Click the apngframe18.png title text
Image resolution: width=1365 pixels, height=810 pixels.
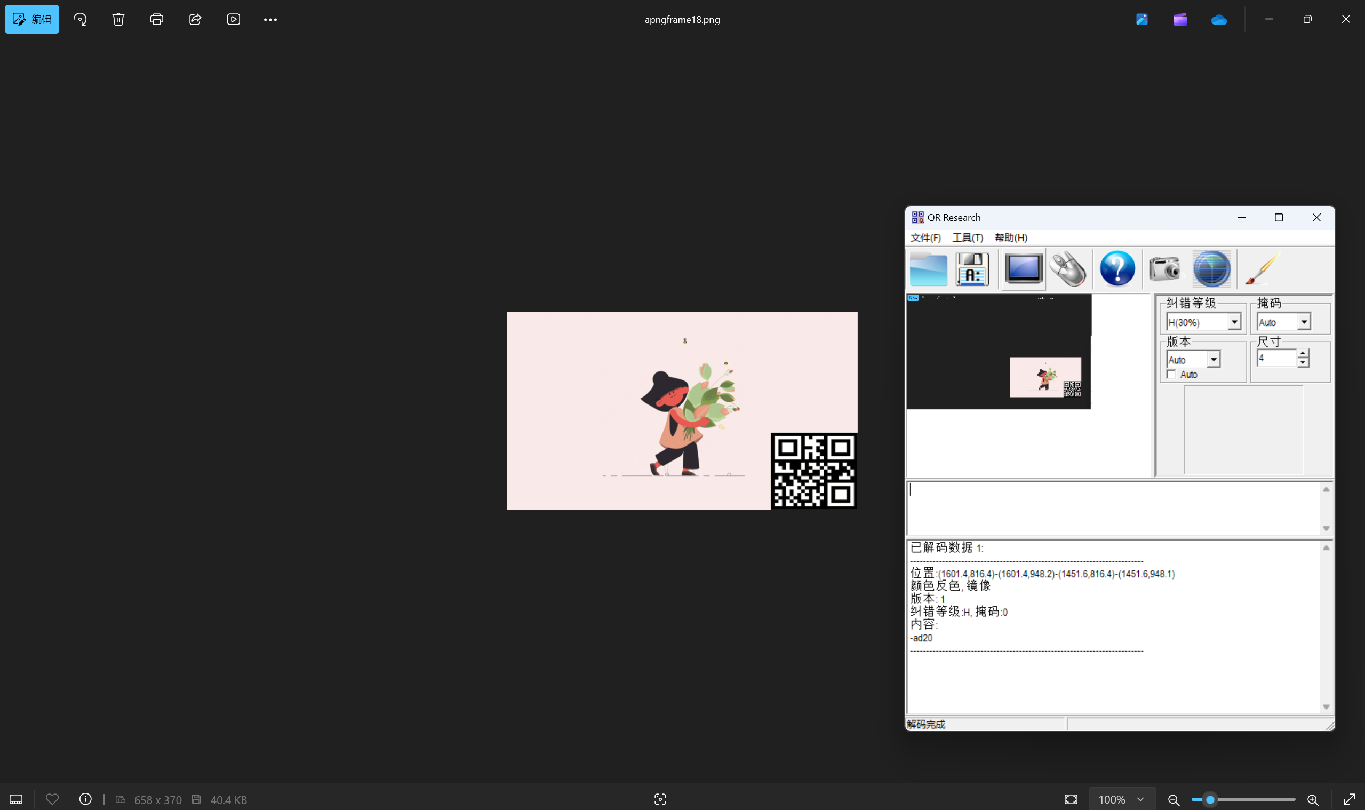click(x=682, y=20)
